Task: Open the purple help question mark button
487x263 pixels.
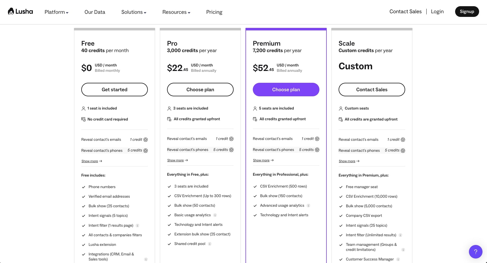Action: pos(475,251)
